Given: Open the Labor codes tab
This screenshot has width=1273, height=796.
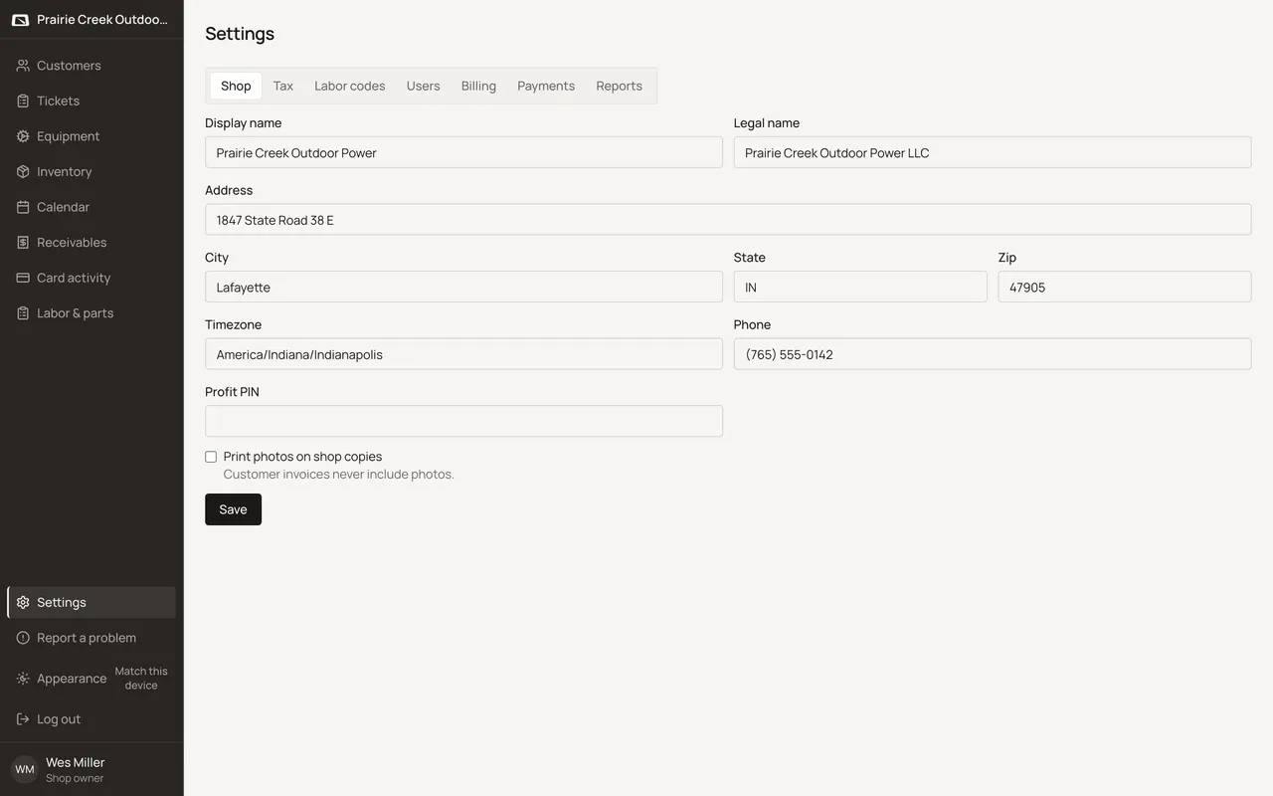Looking at the screenshot, I should tap(350, 86).
